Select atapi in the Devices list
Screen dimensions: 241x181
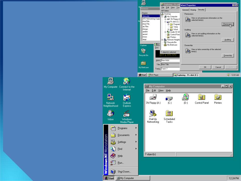145,39
